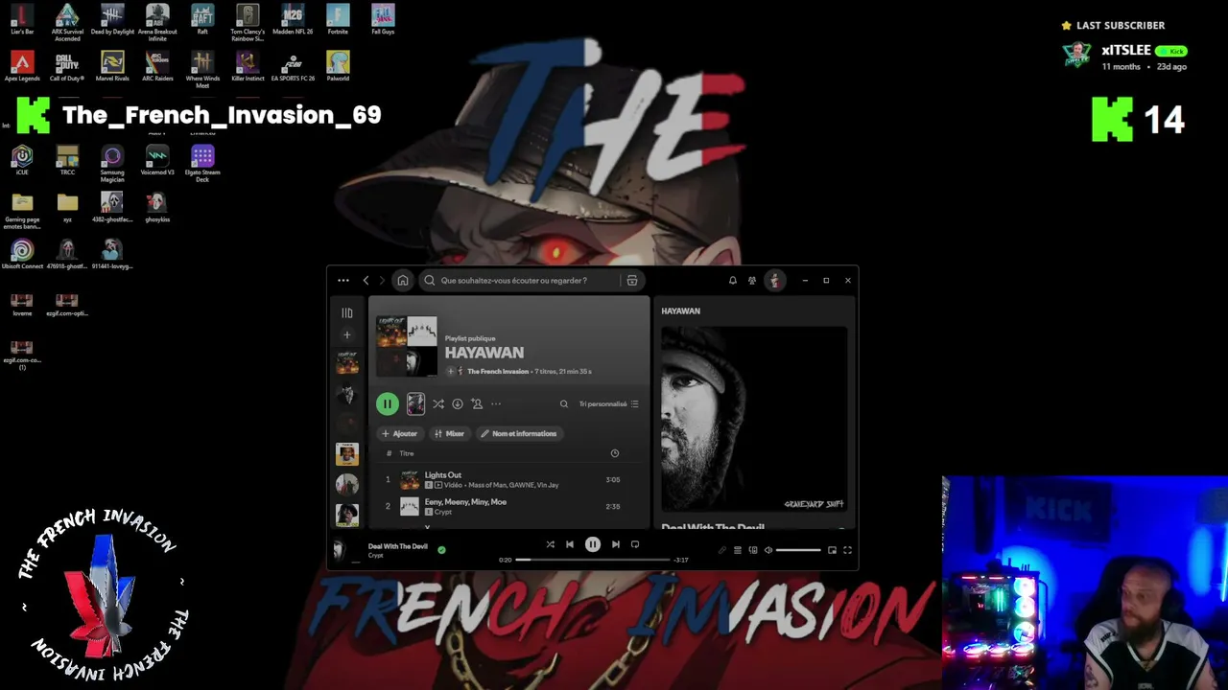The image size is (1228, 690).
Task: Open Spotify notifications bell
Action: point(733,281)
